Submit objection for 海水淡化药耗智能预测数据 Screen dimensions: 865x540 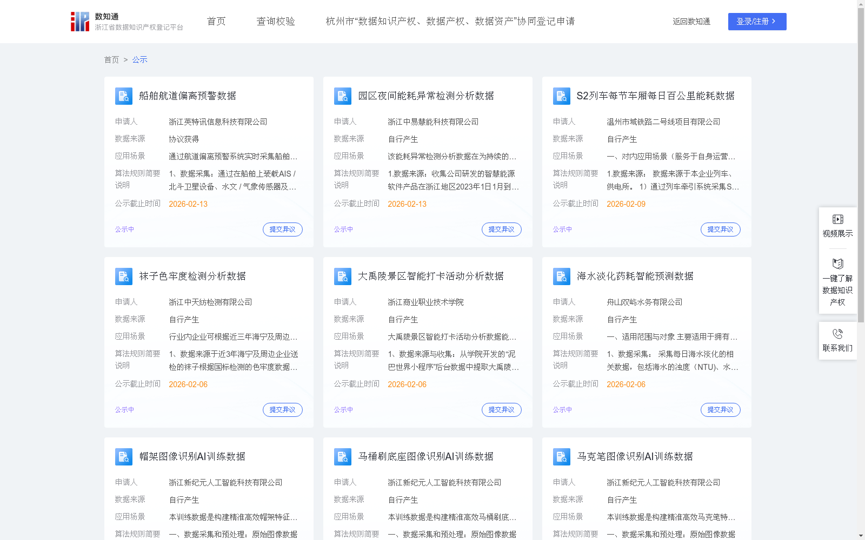(721, 410)
